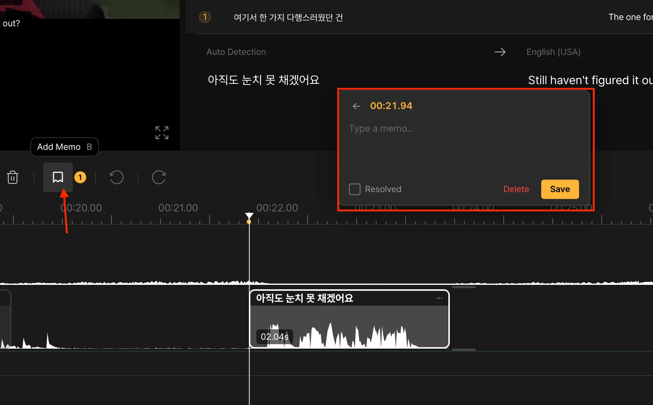Open the Auto Detection language selector
Viewport: 653px width, 405px height.
coord(236,52)
